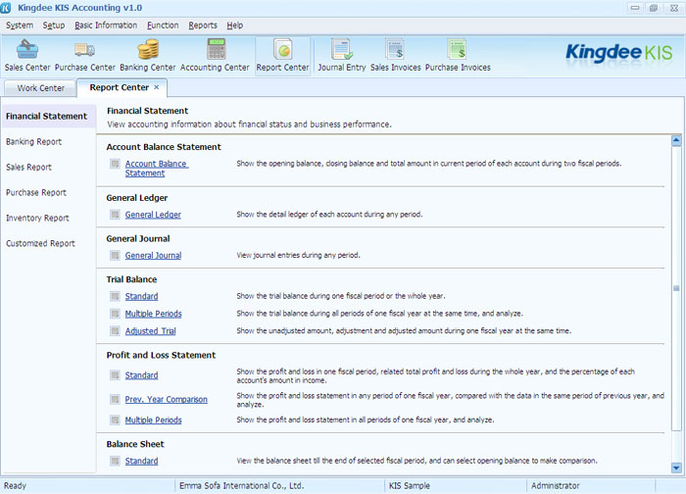This screenshot has width=686, height=494.
Task: Open the Accounting Center calculator icon
Action: [x=216, y=49]
